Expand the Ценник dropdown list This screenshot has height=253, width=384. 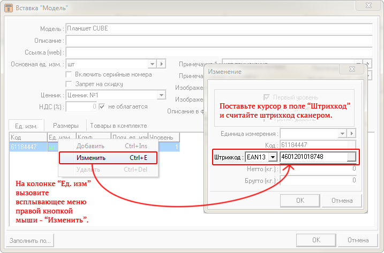click(x=161, y=95)
